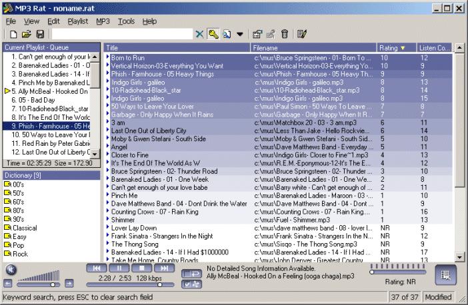This screenshot has height=305, width=468.
Task: Create a new playlist file
Action: (x=13, y=34)
